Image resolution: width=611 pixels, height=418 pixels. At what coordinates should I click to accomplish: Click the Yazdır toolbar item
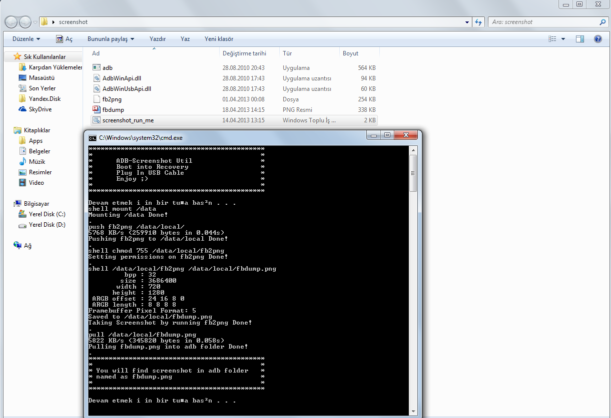(157, 39)
